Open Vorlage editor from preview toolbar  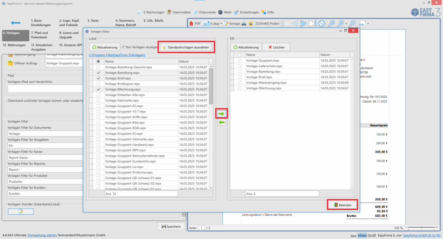click(231, 23)
